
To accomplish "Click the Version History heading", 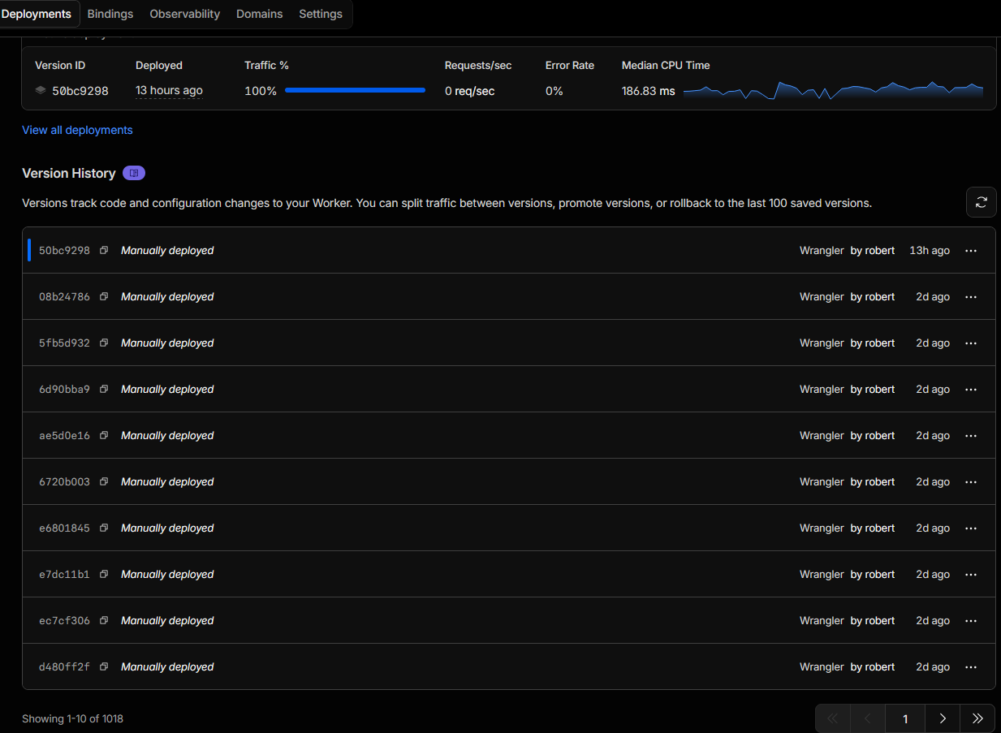I will [x=69, y=173].
